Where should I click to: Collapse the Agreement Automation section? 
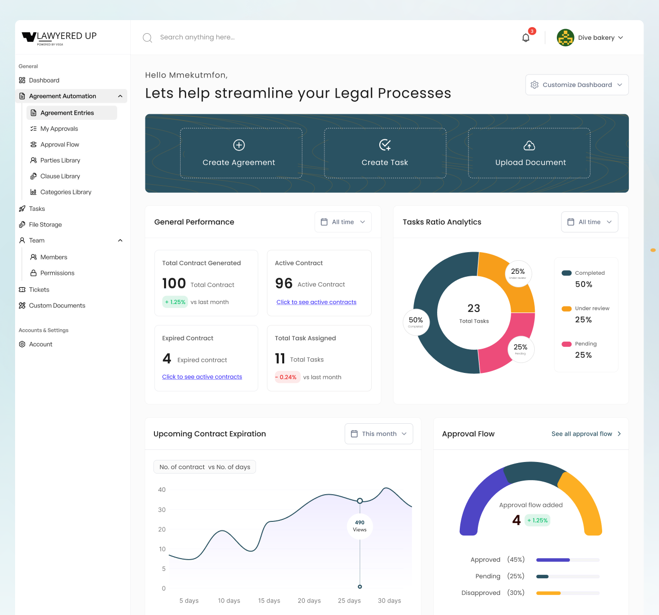120,96
